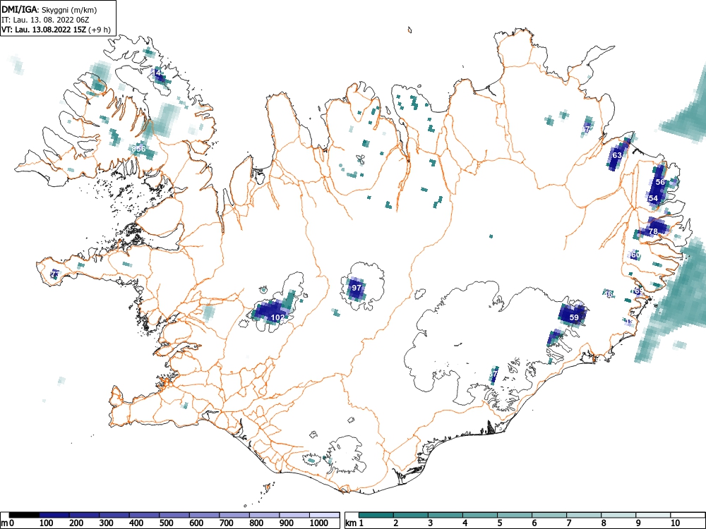Click the dark teal 1–2 km legend swatch

pyautogui.click(x=376, y=515)
